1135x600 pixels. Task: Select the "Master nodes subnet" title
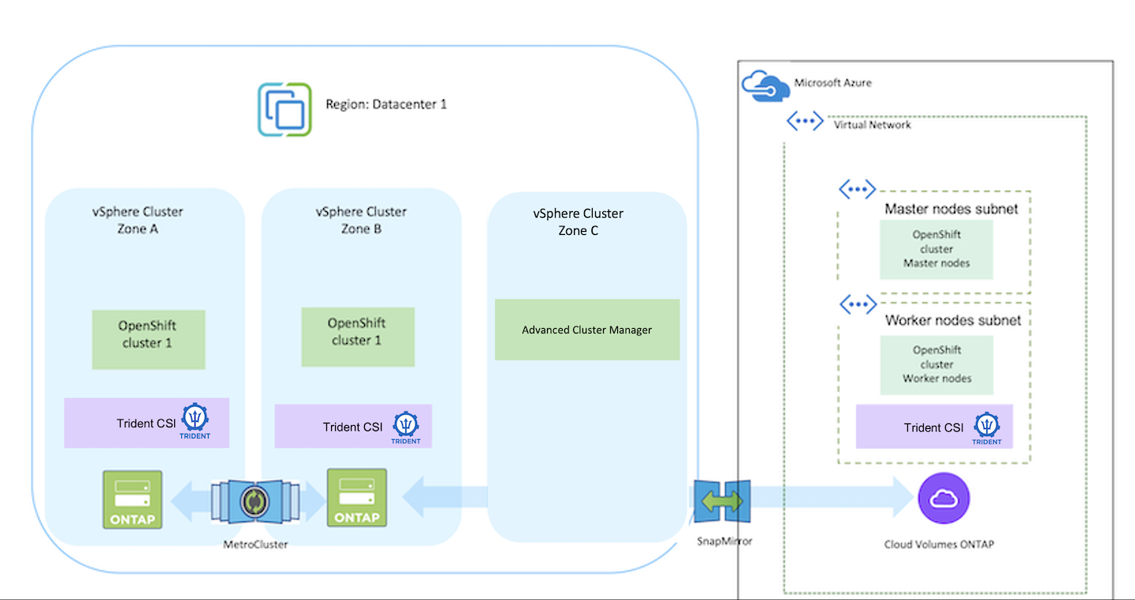point(951,209)
